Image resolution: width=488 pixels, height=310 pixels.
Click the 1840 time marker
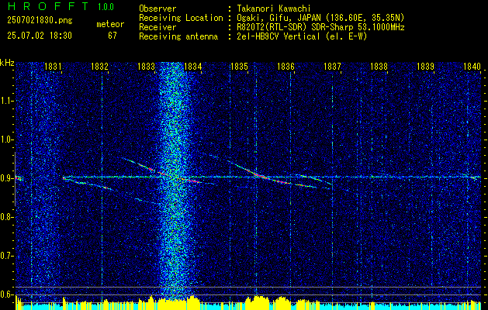point(472,66)
